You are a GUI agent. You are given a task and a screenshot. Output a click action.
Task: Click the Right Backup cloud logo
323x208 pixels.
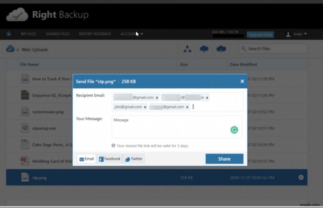[17, 15]
